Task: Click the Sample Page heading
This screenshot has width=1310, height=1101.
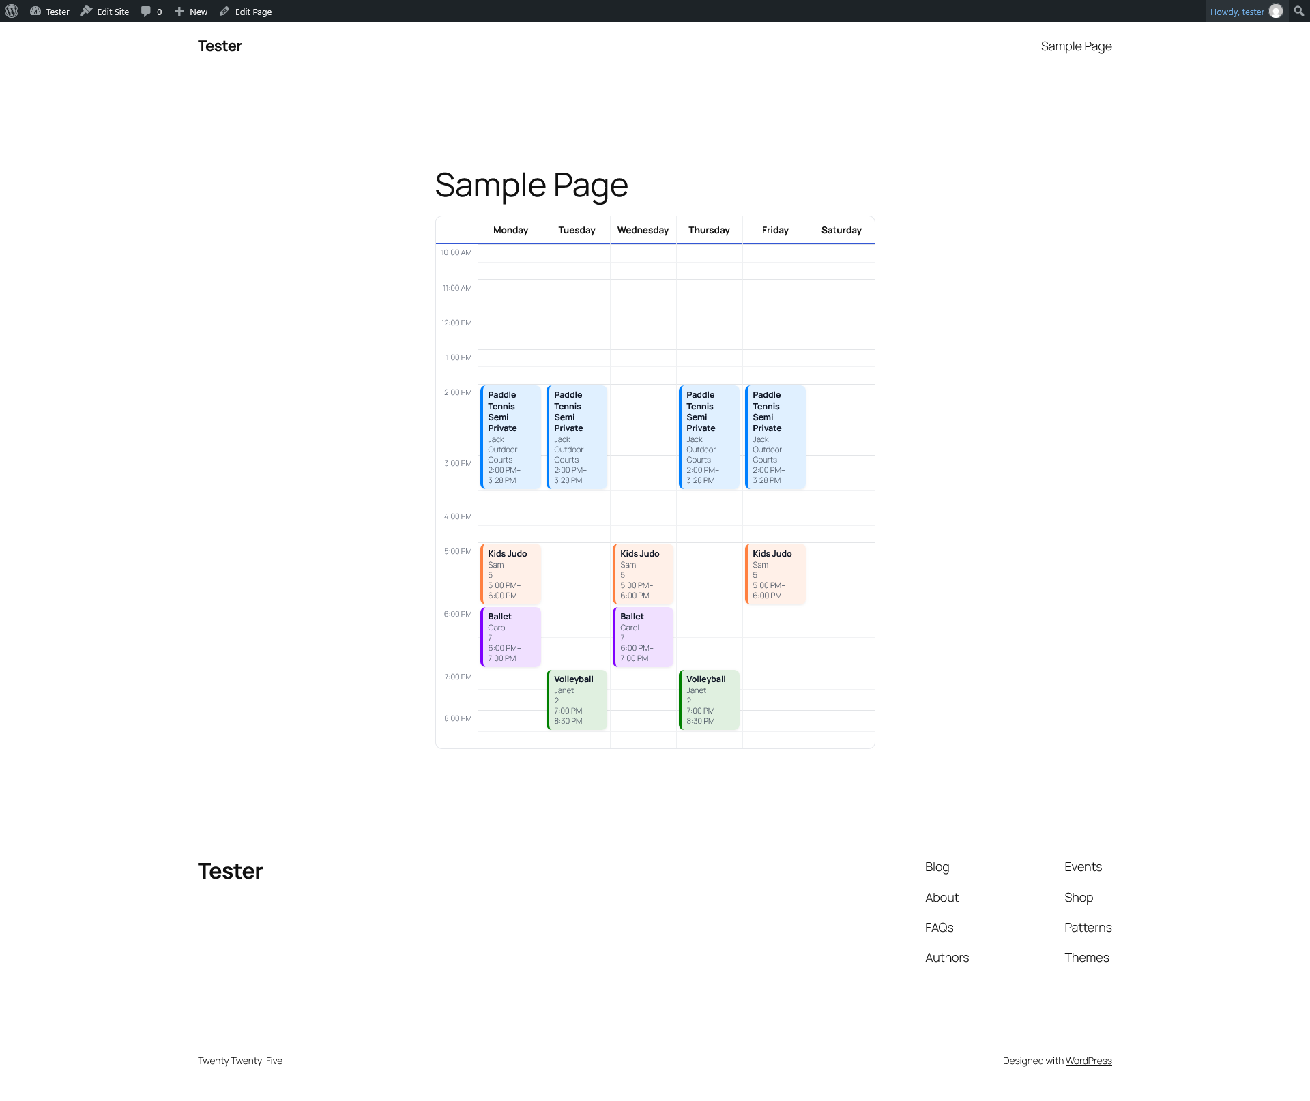Action: 532,186
